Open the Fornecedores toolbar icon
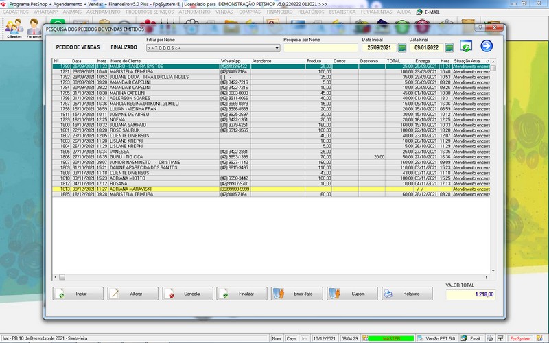This screenshot has height=343, width=549. [34, 28]
